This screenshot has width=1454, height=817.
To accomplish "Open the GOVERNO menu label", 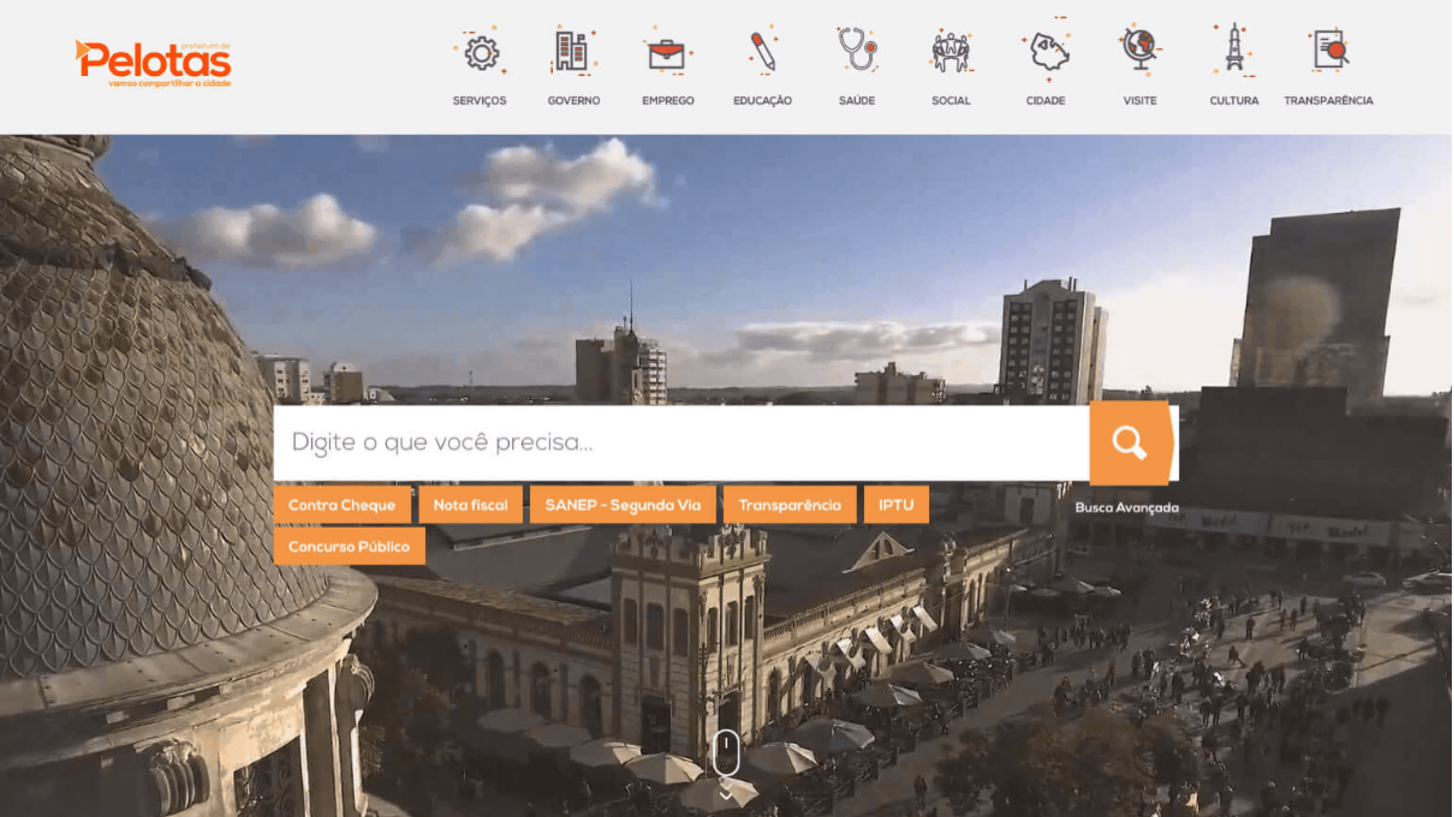I will (574, 101).
